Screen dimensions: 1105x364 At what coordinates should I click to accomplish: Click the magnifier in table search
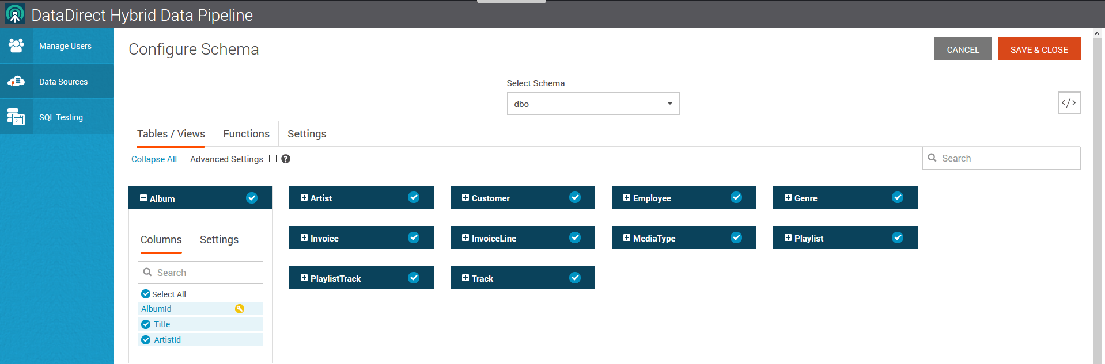pos(932,158)
